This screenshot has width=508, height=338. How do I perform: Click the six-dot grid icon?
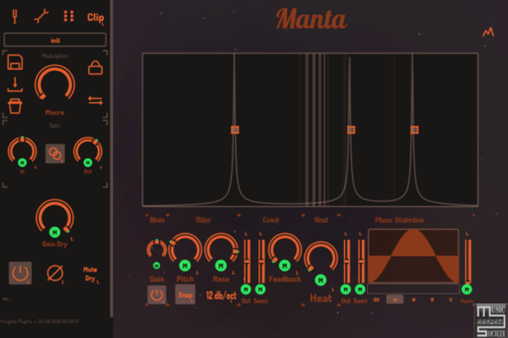69,16
